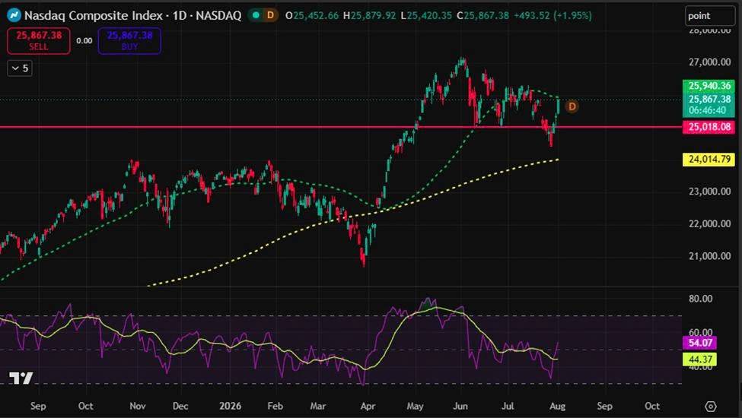742x418 pixels.
Task: Click the 22,000.00 price axis label
Action: (709, 223)
